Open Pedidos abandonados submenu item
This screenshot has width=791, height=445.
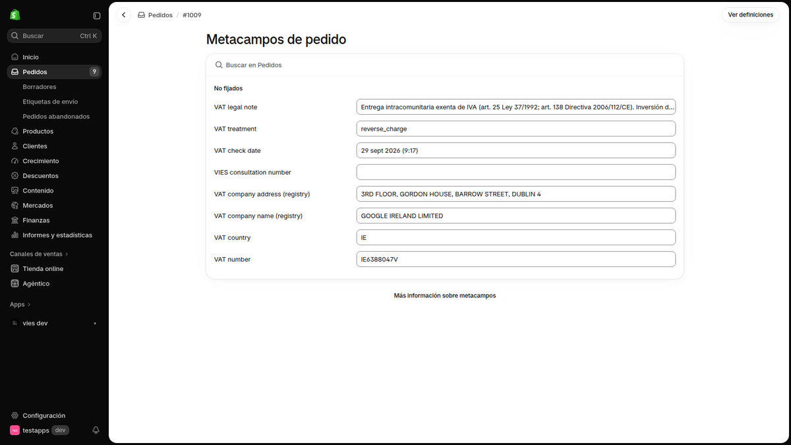click(56, 117)
